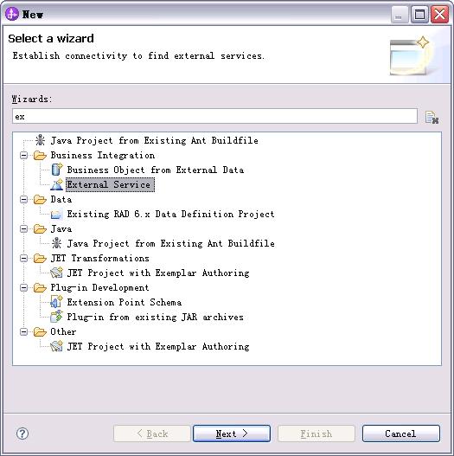Click the External Service wizard icon
This screenshot has height=456, width=454.
pos(57,184)
